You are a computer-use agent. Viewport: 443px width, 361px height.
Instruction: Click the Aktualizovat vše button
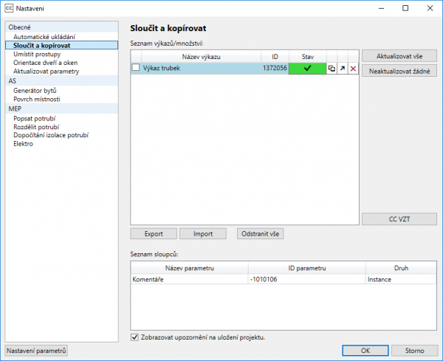(399, 56)
